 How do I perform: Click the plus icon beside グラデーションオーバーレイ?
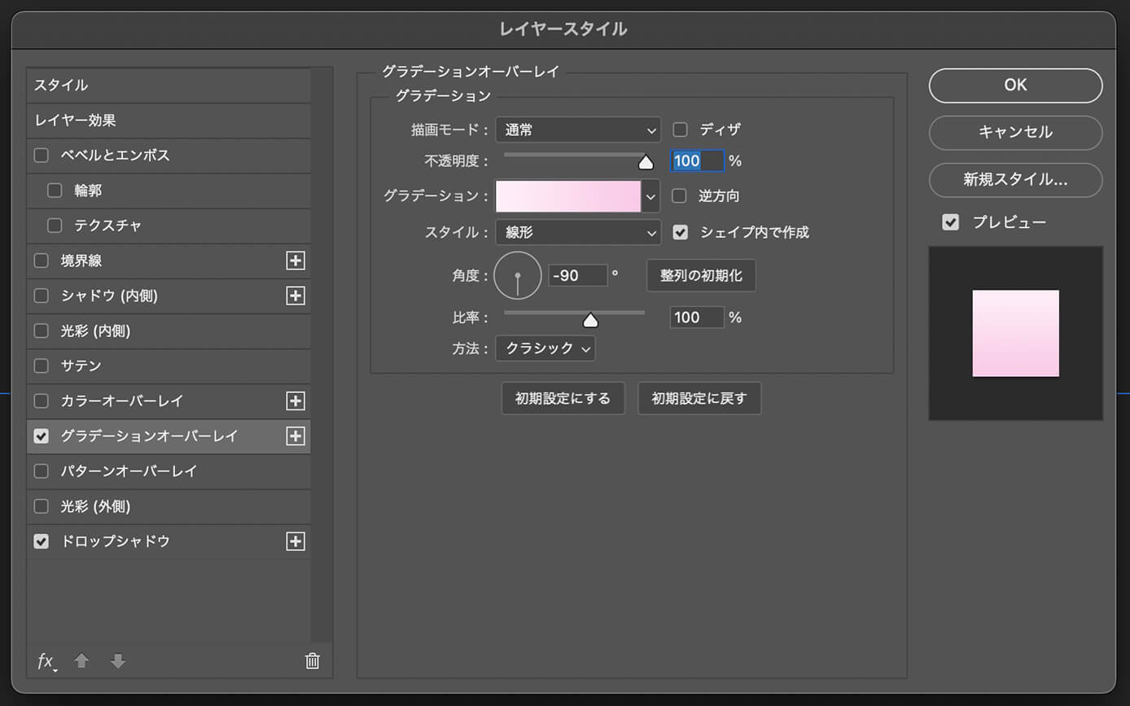(x=296, y=436)
